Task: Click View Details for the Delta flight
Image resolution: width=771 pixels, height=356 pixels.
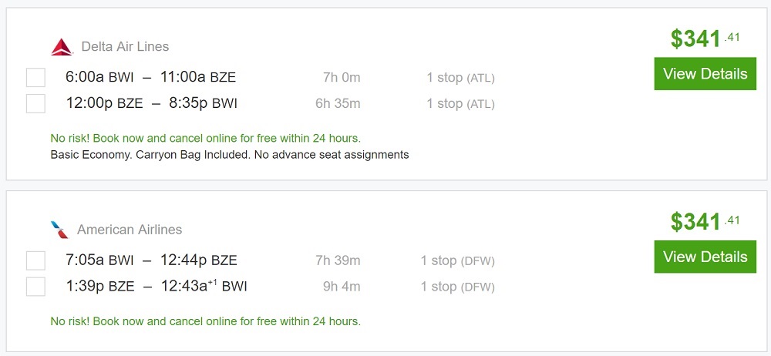Action: pyautogui.click(x=705, y=74)
